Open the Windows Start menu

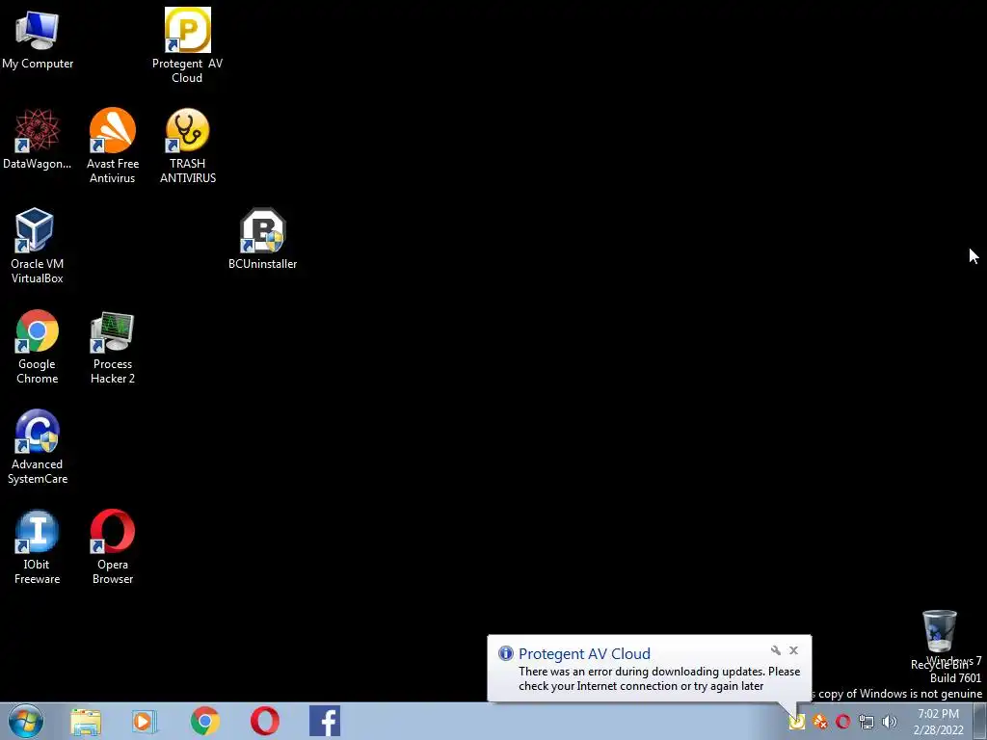26,721
